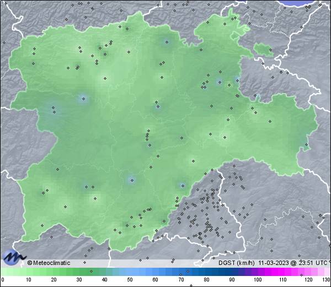Click the 0 value on wind scale
This screenshot has height=287, width=331.
tap(2, 280)
